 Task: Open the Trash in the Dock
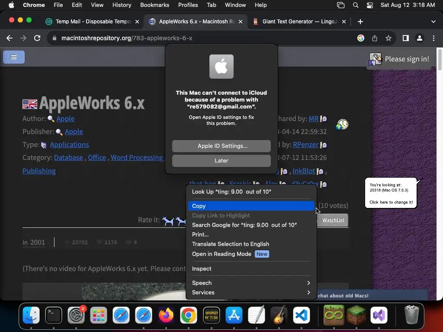412,315
